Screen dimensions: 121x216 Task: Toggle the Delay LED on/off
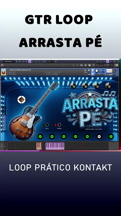coord(43,125)
